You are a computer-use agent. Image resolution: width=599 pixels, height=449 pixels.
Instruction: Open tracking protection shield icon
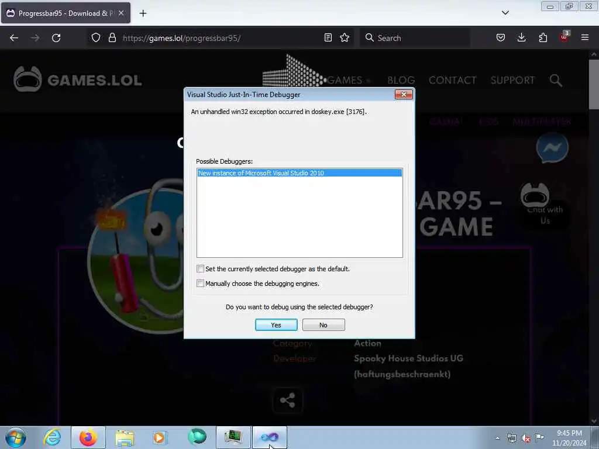pos(96,38)
